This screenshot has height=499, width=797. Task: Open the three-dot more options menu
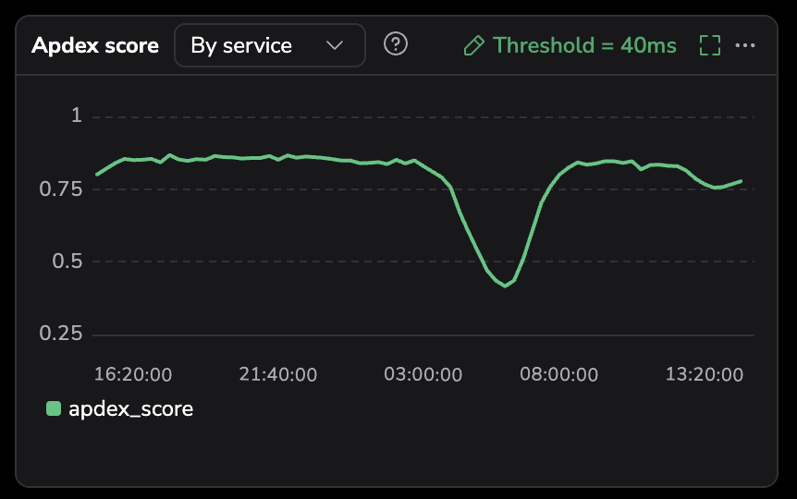tap(745, 45)
